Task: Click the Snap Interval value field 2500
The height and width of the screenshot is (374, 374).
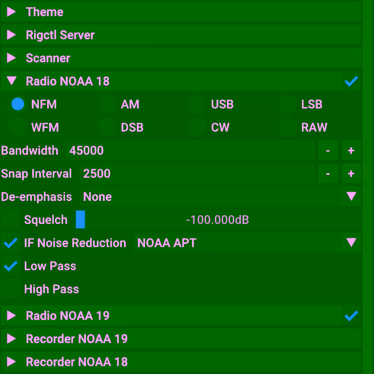Action: (x=197, y=173)
